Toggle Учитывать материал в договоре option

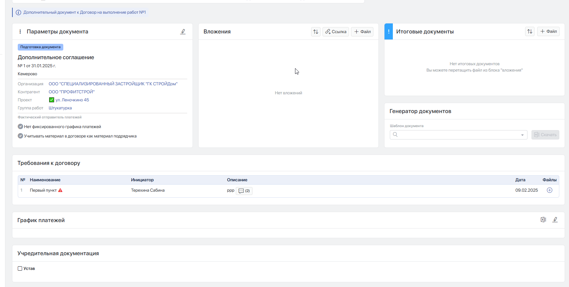tap(20, 136)
